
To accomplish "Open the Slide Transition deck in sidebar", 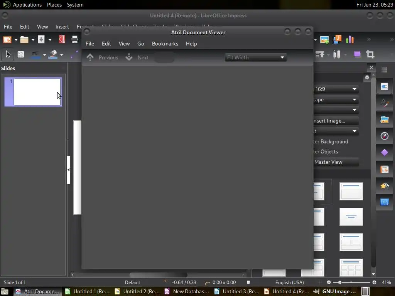I will click(x=385, y=169).
